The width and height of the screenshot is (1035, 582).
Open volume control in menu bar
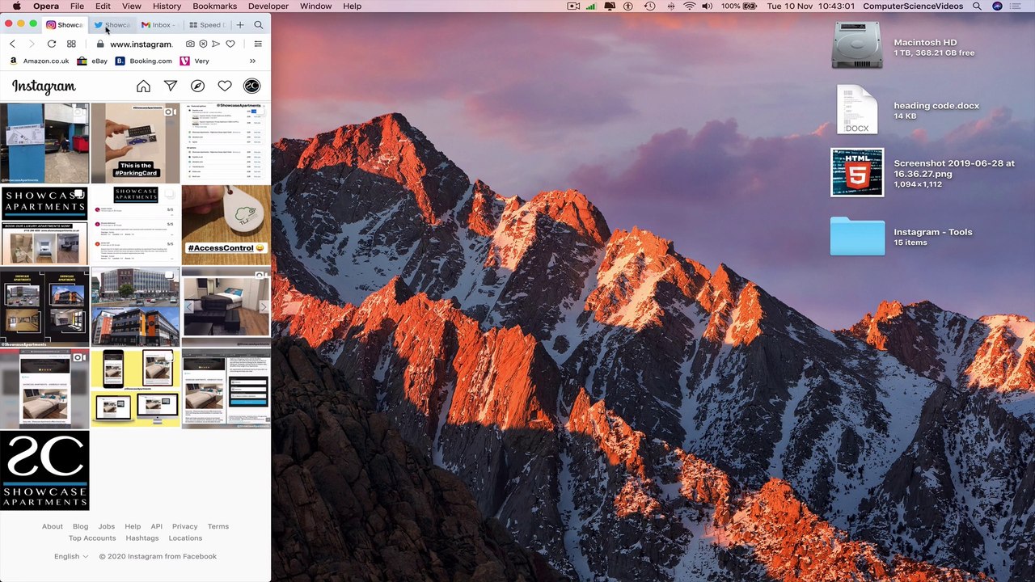[708, 6]
